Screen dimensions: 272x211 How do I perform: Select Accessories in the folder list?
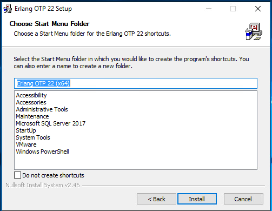tap(31, 102)
